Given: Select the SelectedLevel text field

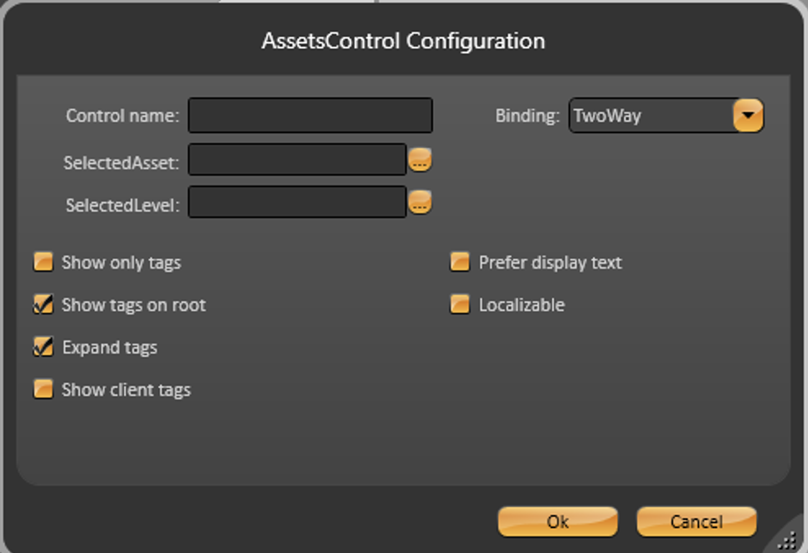Looking at the screenshot, I should (297, 203).
